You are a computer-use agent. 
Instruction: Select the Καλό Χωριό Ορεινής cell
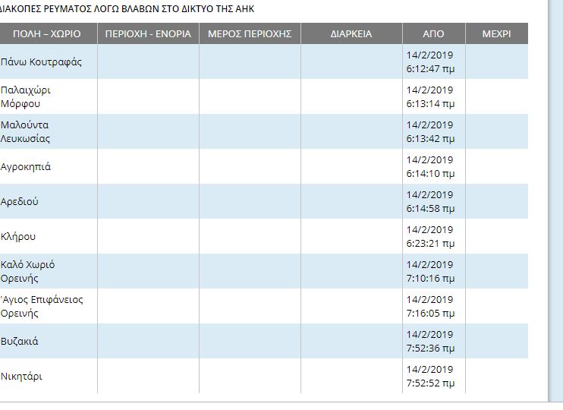click(x=27, y=271)
